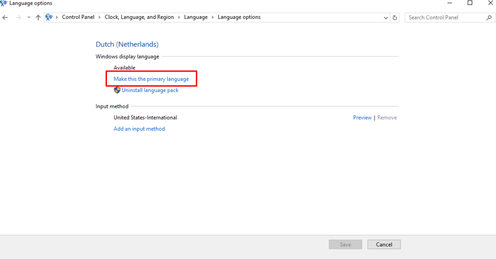Navigate to the Language breadcrumb
Screen dimensions: 496x259
click(x=196, y=17)
